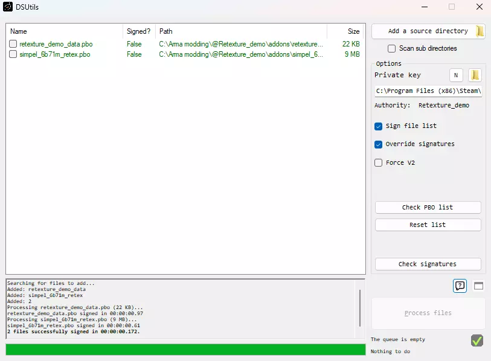Image resolution: width=491 pixels, height=361 pixels.
Task: Click the 22 KB size cell
Action: (x=351, y=44)
